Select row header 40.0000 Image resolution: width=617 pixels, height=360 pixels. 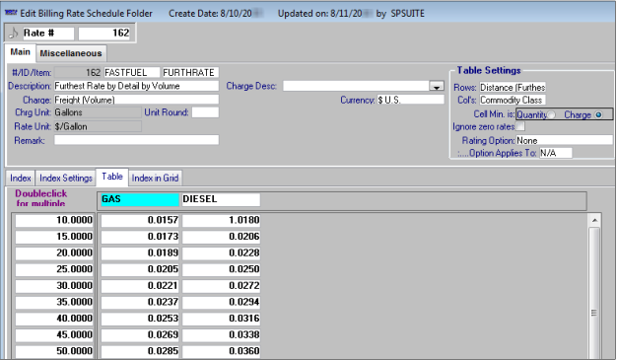pyautogui.click(x=54, y=319)
